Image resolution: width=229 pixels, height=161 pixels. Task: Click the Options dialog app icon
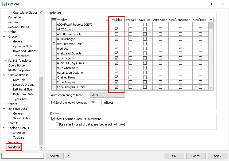5,4
